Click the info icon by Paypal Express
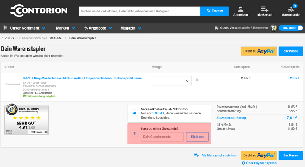The width and height of the screenshot is (305, 167). click(244, 163)
